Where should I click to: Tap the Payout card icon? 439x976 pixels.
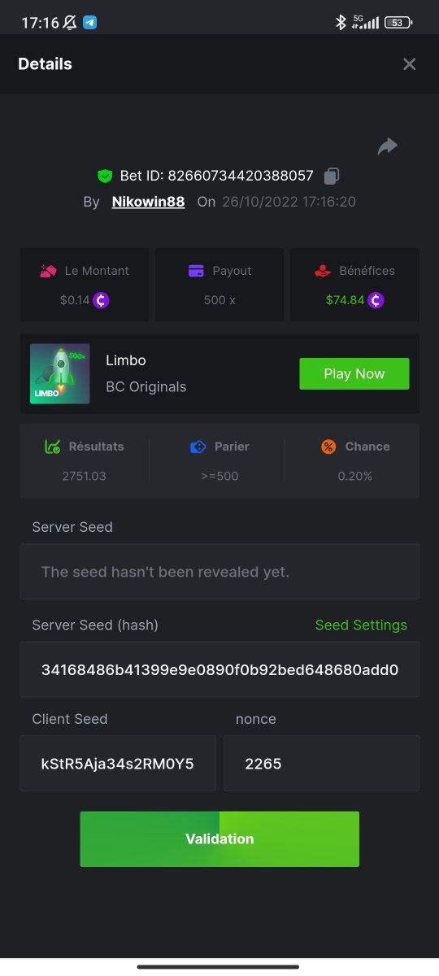(196, 271)
